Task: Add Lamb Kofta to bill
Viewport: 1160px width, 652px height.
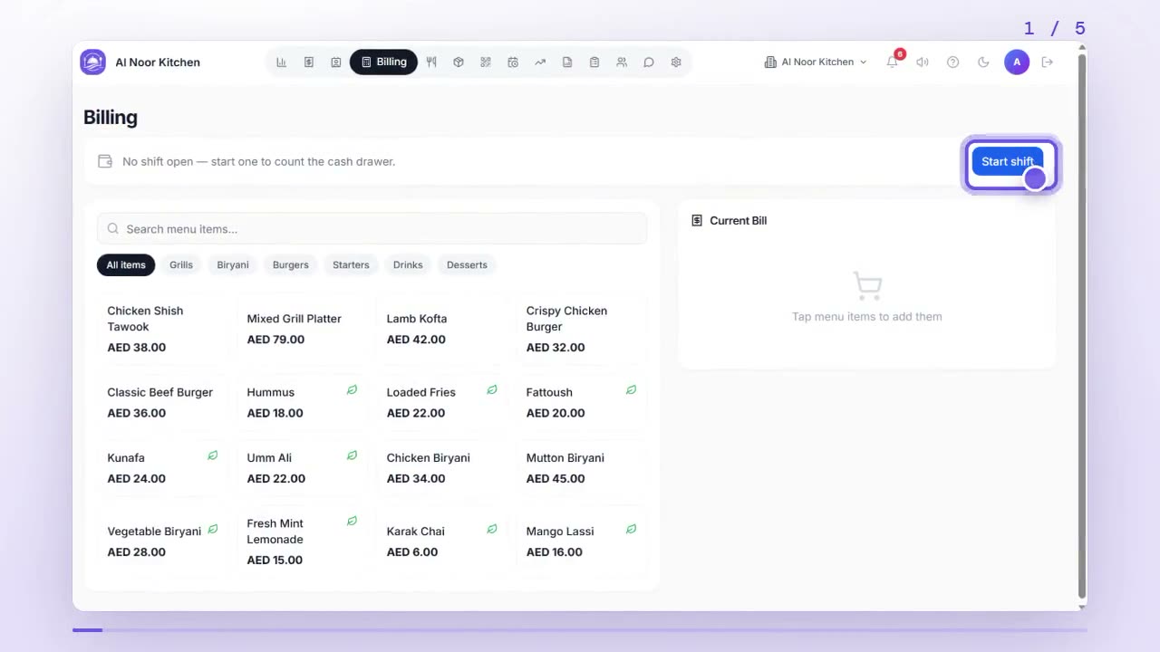Action: pos(442,329)
